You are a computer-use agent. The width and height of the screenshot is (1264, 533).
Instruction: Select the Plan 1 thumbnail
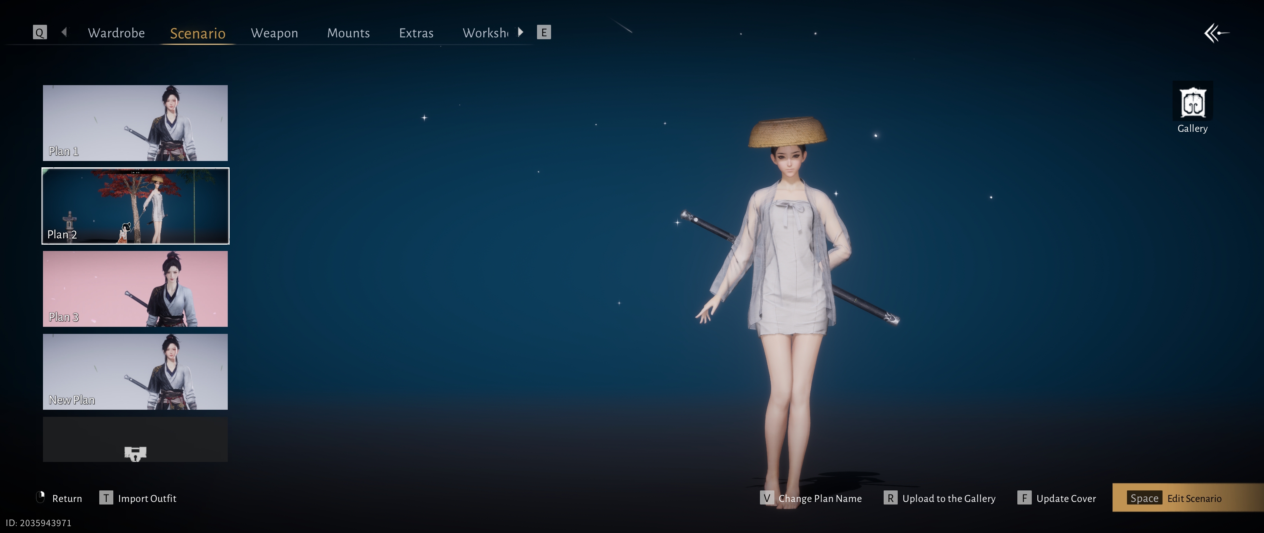click(136, 123)
